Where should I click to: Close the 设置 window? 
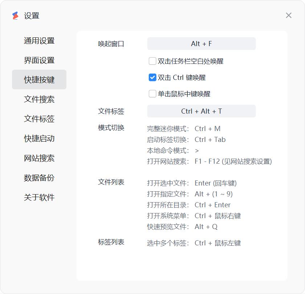pyautogui.click(x=289, y=15)
